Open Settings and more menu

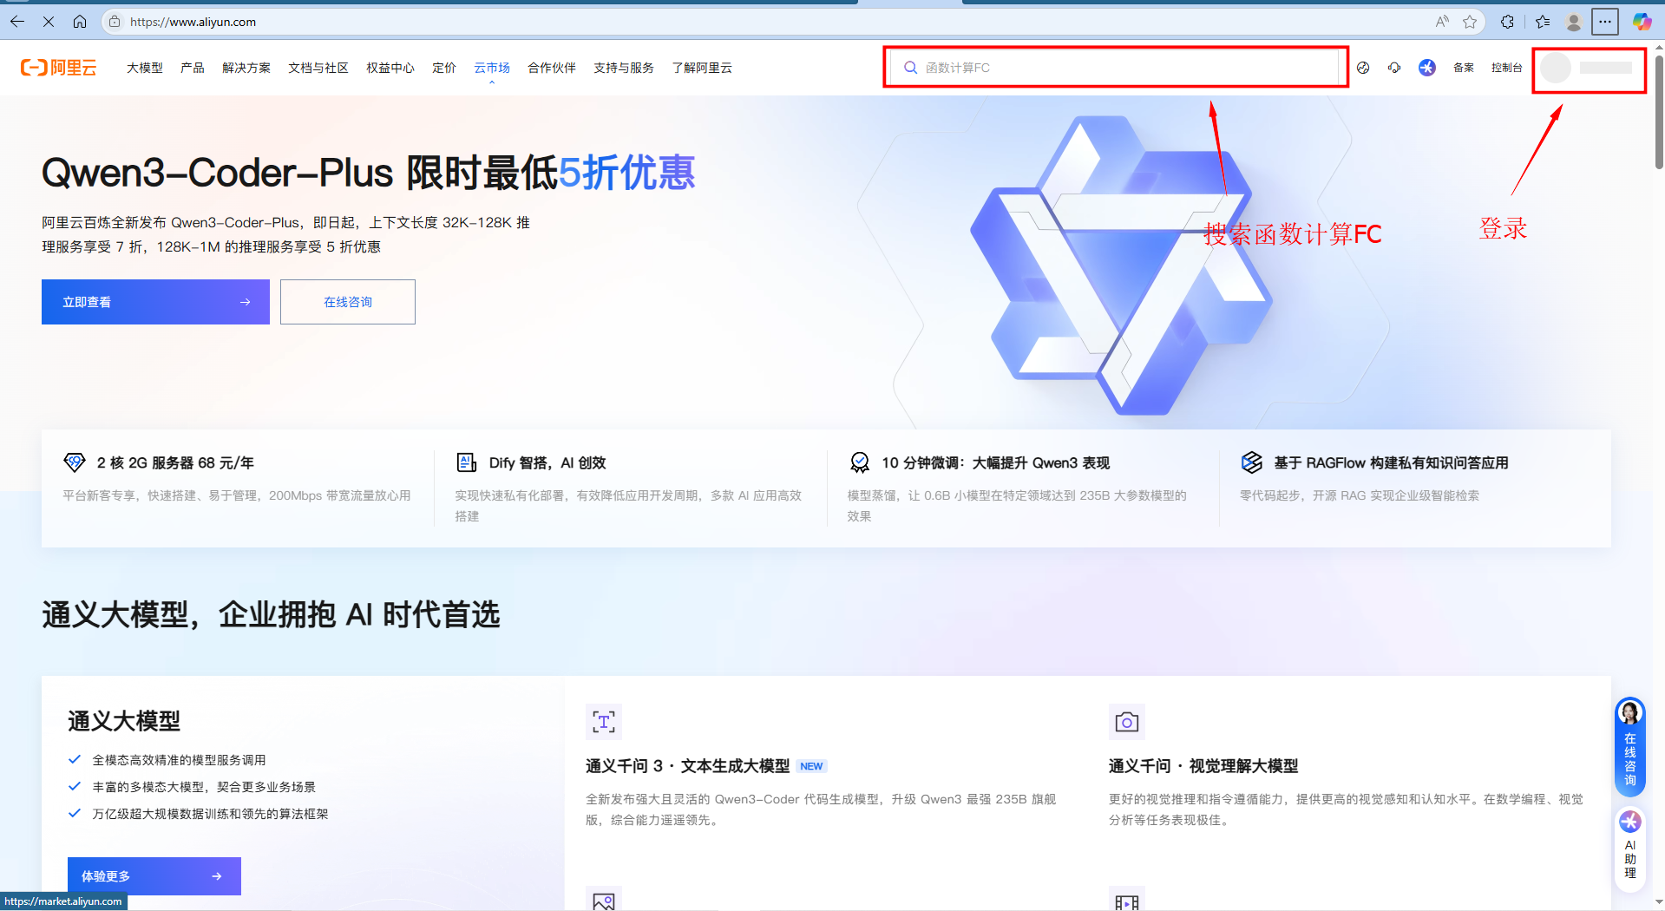(1605, 22)
